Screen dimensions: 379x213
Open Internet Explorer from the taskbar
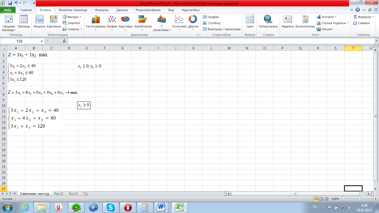coord(25,207)
